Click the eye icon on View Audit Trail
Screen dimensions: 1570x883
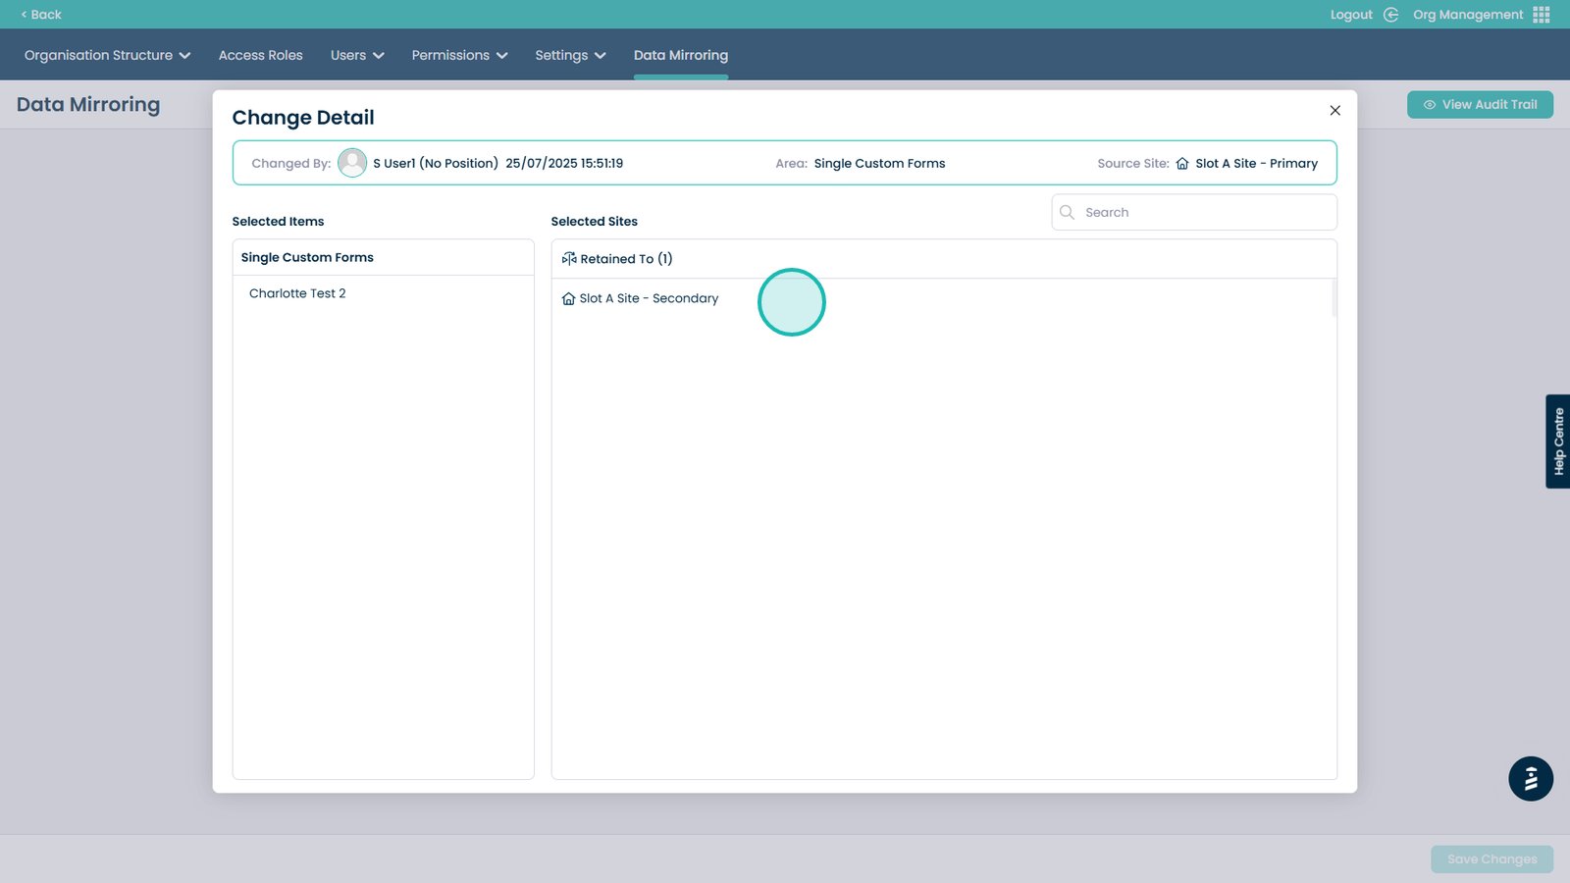tap(1430, 105)
